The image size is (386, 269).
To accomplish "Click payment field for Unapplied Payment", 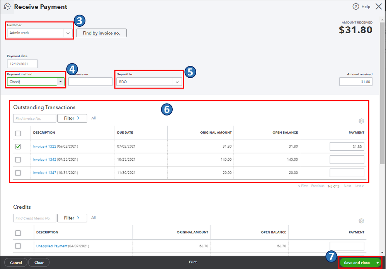I will click(x=347, y=246).
